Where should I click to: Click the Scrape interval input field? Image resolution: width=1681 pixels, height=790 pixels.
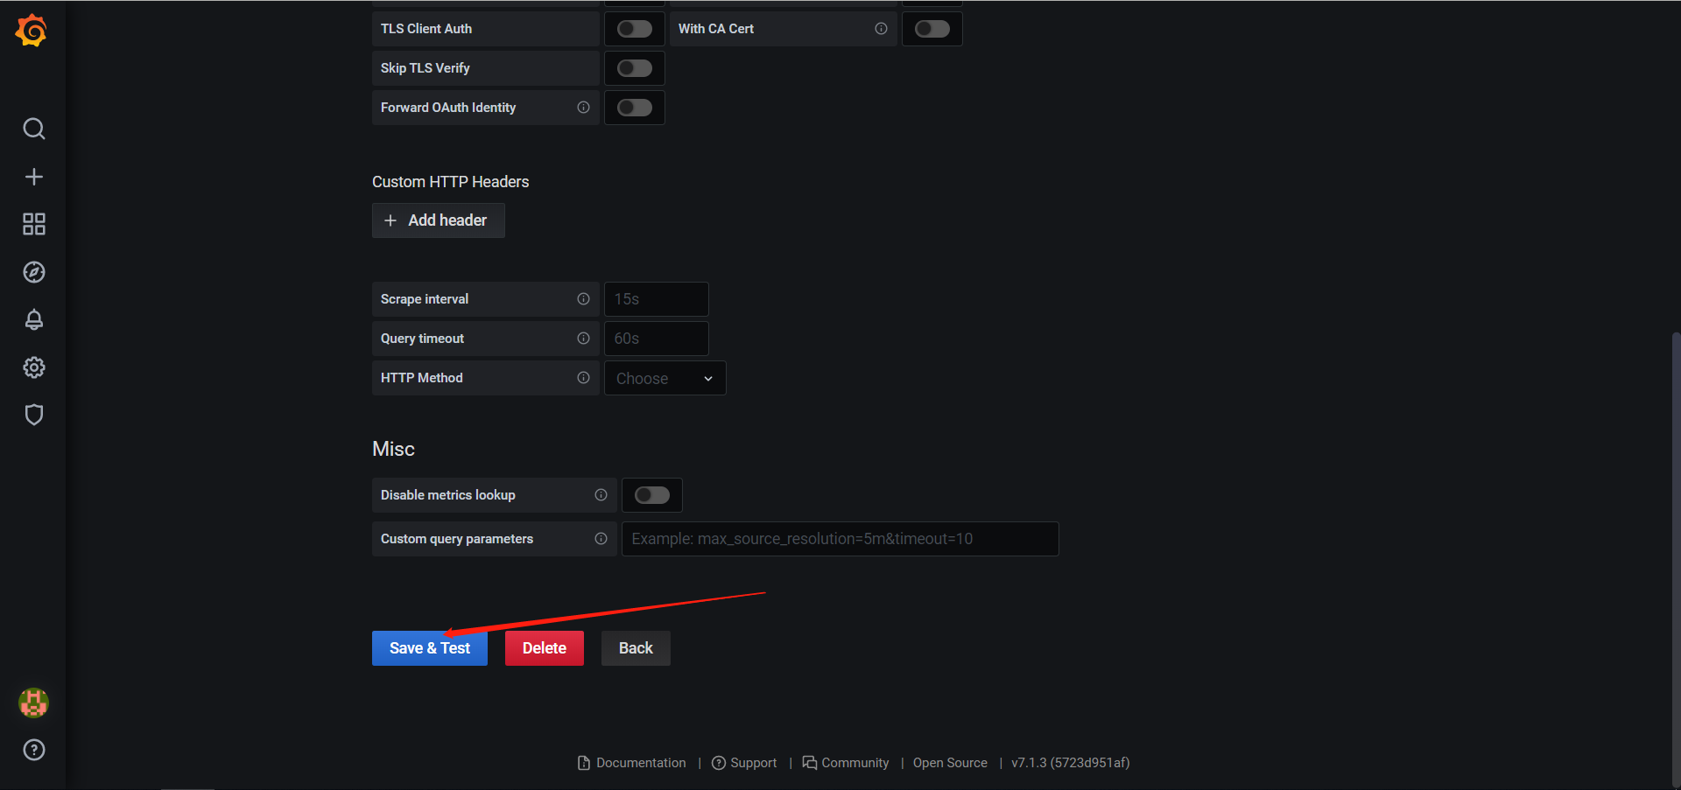(x=657, y=299)
